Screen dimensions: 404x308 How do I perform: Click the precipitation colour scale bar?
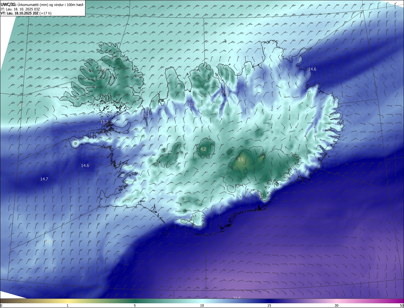202,301
